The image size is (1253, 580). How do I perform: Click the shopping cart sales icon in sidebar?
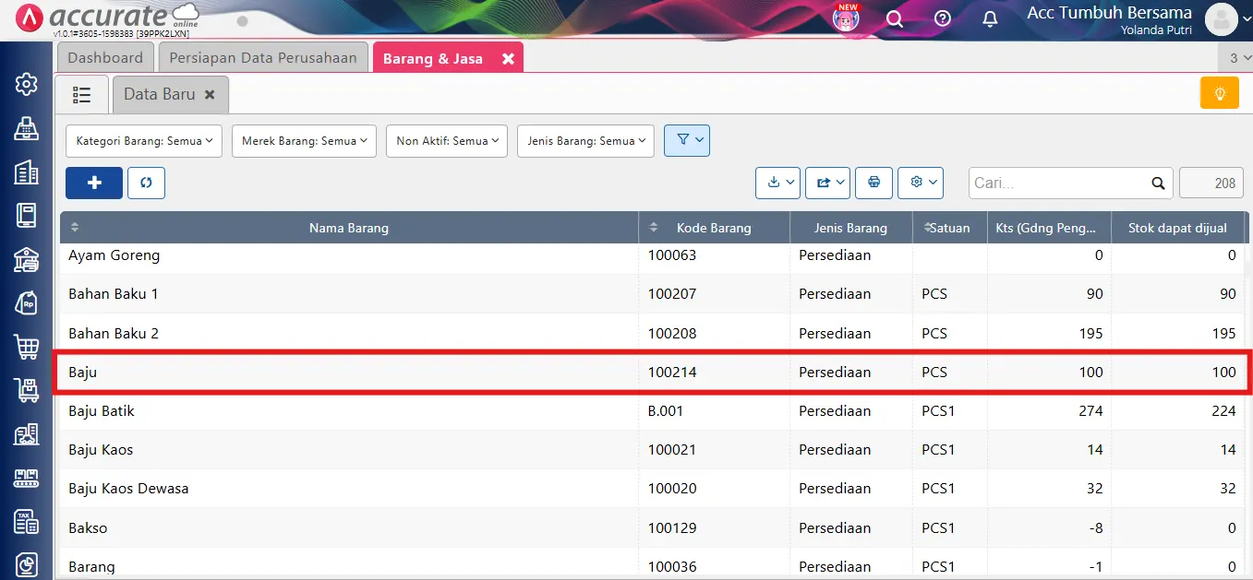26,347
